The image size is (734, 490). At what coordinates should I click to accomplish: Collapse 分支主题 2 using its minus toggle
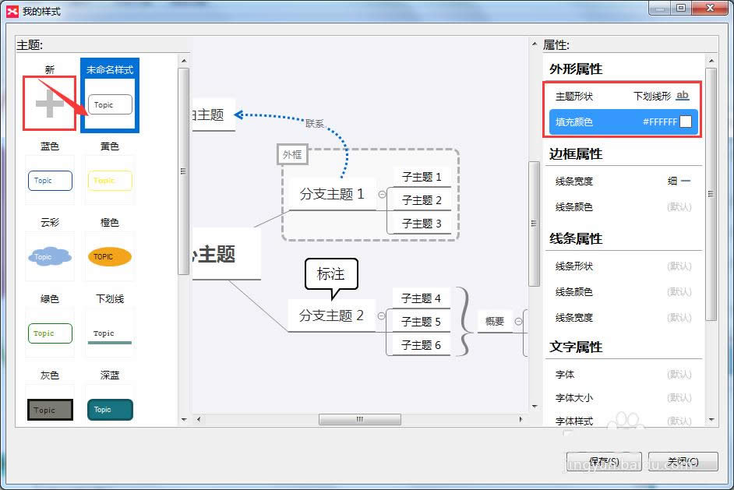[x=381, y=316]
